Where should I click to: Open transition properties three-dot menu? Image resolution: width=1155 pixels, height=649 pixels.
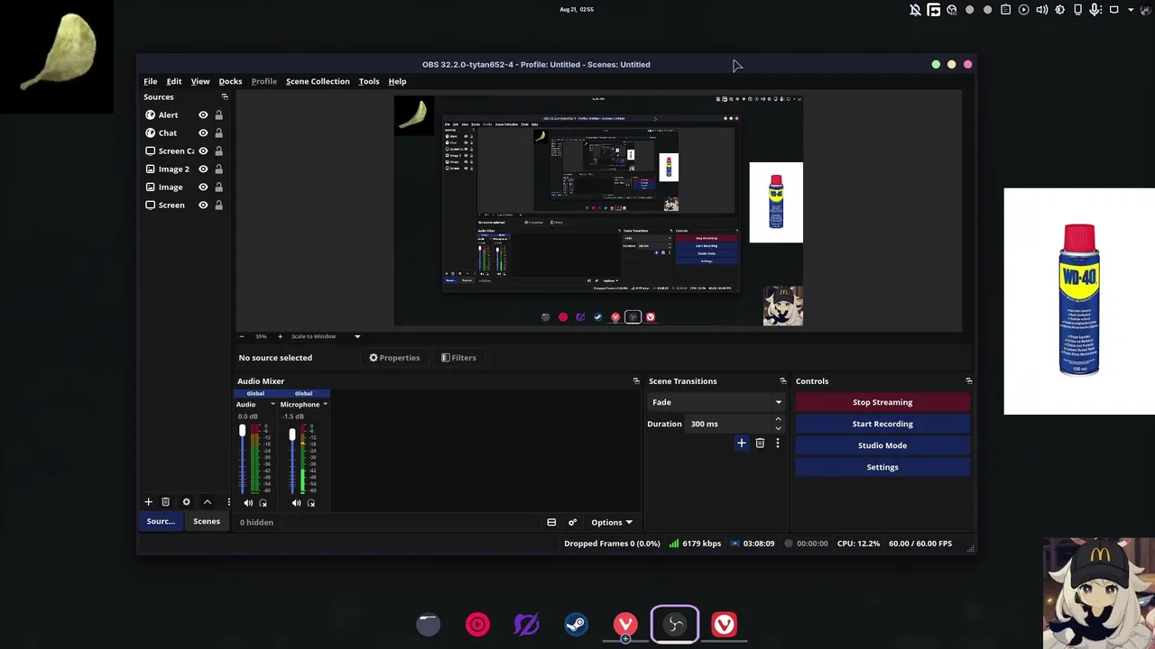tap(777, 443)
